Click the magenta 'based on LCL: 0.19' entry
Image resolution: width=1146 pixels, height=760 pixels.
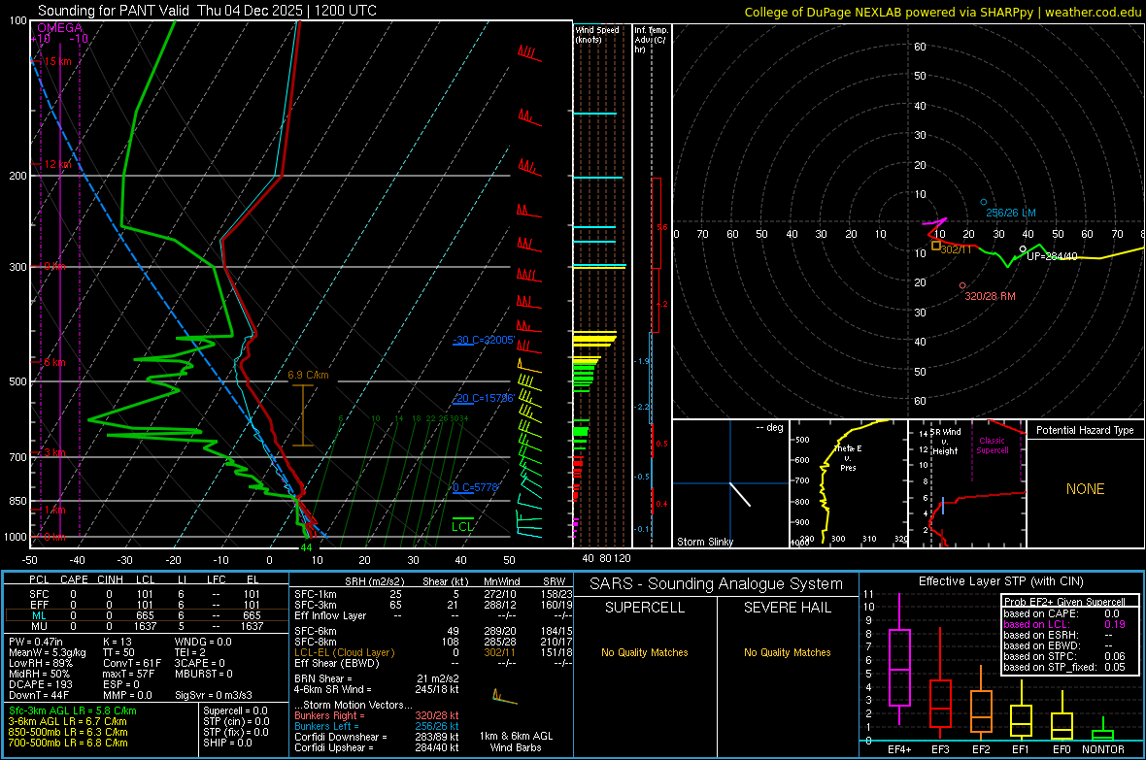coord(1064,624)
